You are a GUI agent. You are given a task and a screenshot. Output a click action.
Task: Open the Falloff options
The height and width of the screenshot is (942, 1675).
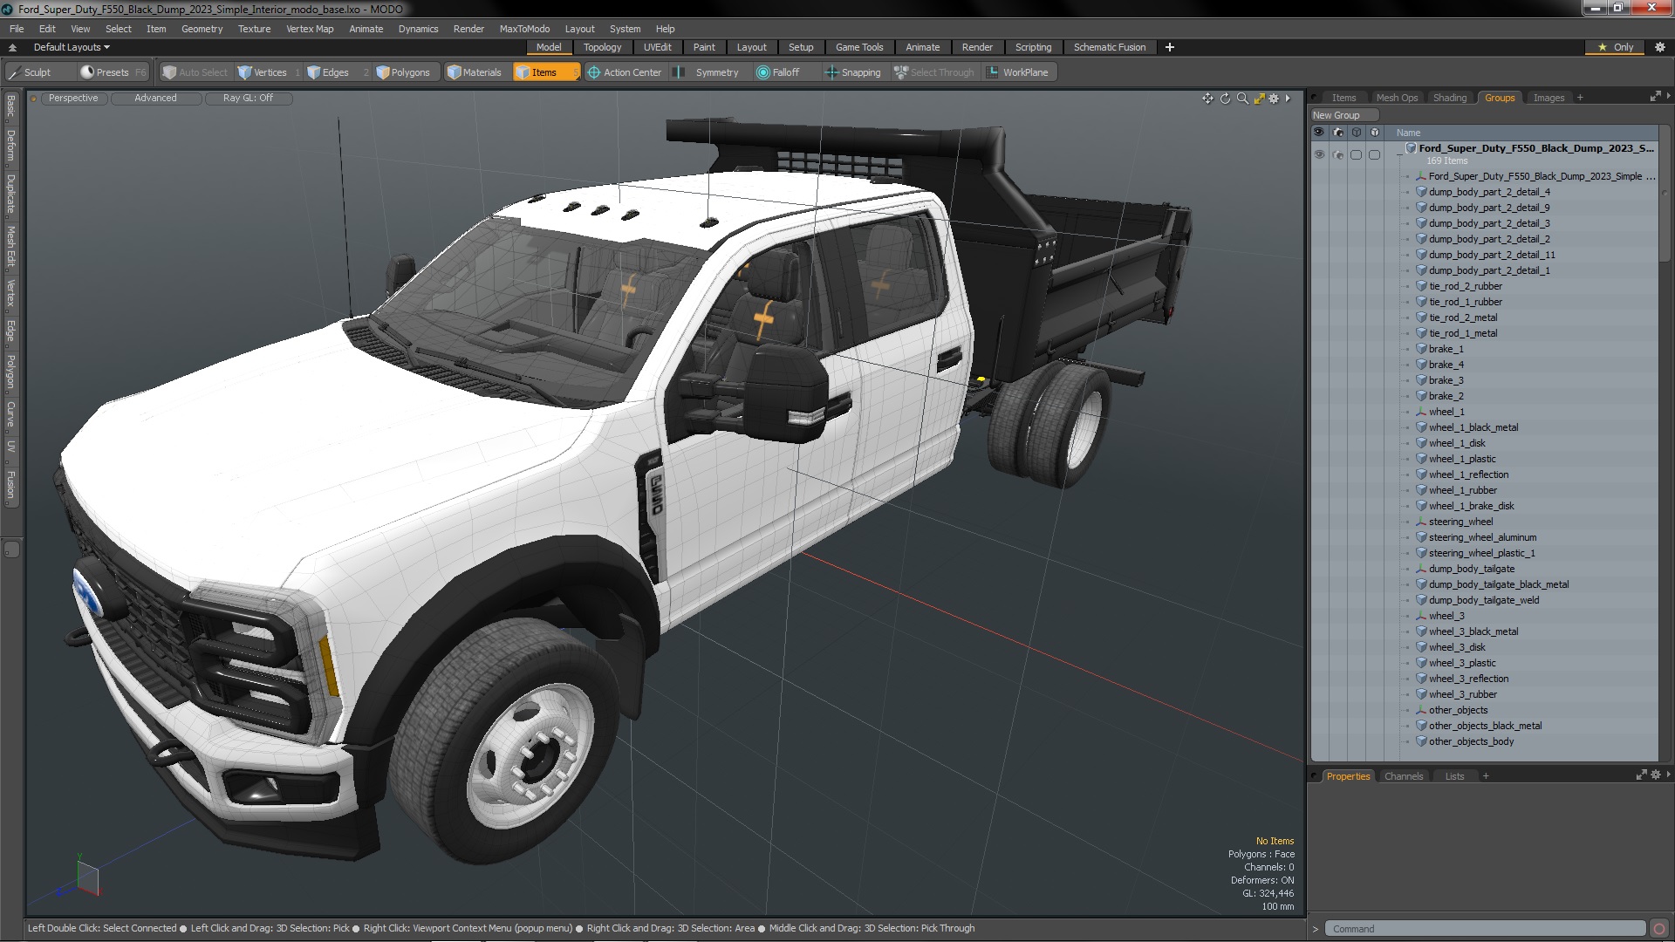coord(778,72)
